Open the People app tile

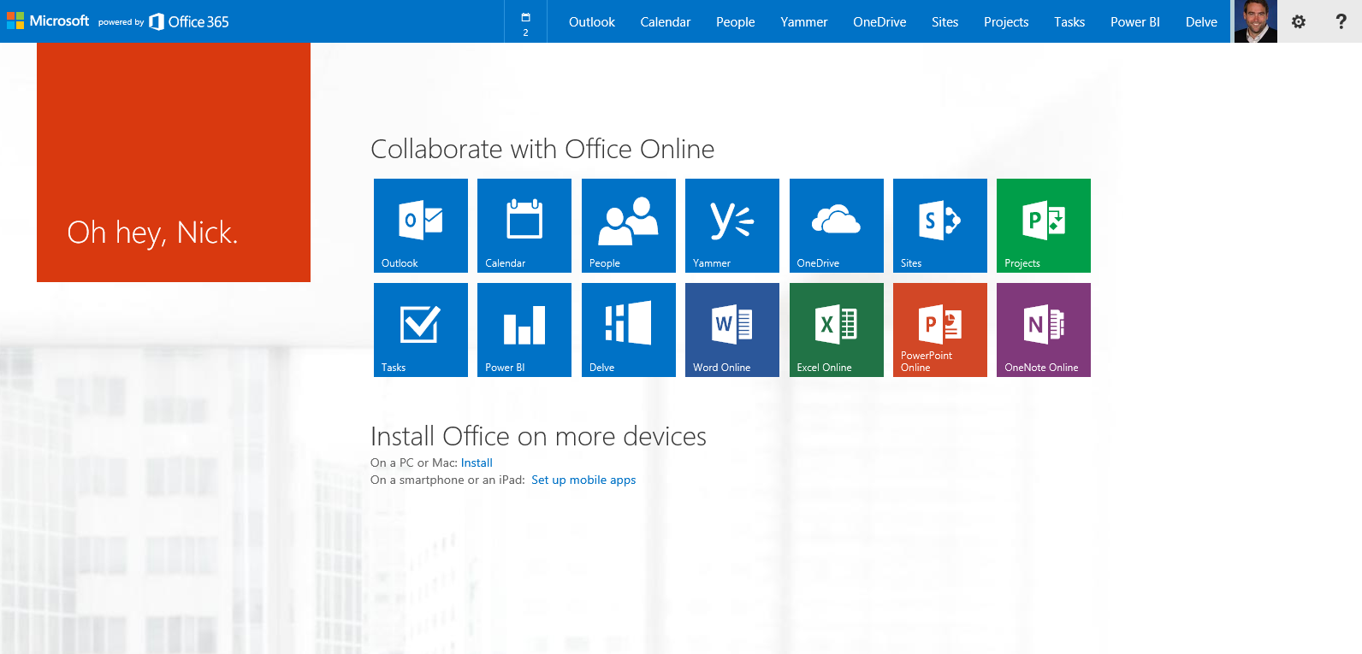[629, 226]
